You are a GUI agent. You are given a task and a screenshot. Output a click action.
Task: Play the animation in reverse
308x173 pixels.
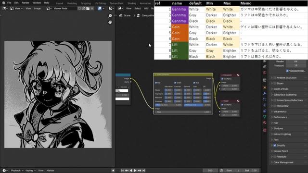131,171
